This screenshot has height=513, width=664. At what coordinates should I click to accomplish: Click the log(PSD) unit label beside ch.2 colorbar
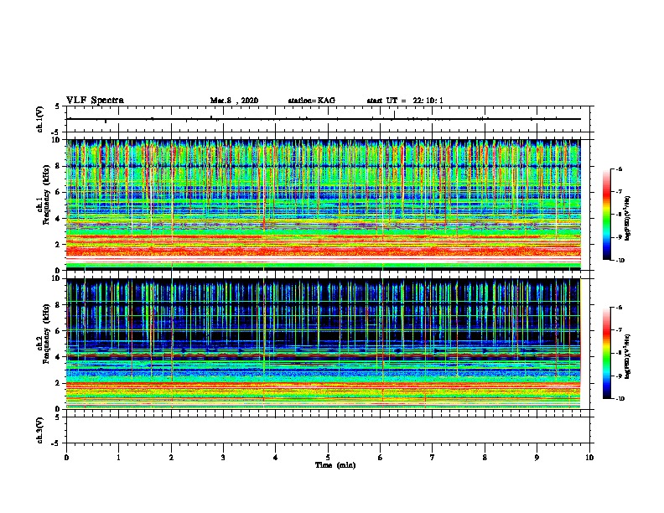(x=628, y=356)
